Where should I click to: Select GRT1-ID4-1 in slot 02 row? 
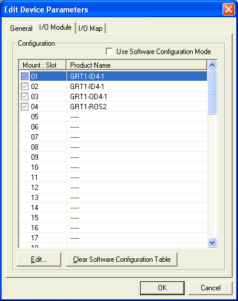113,87
